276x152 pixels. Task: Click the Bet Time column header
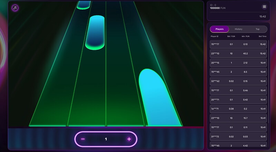[262, 36]
